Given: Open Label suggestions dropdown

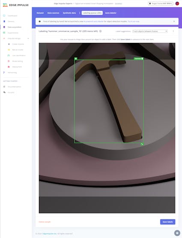Looking at the screenshot, I should coord(150,31).
